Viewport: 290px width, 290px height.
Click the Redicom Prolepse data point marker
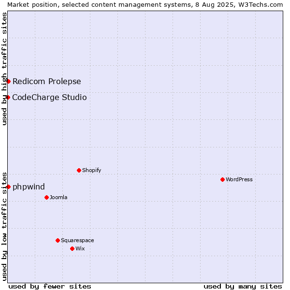click(9, 81)
